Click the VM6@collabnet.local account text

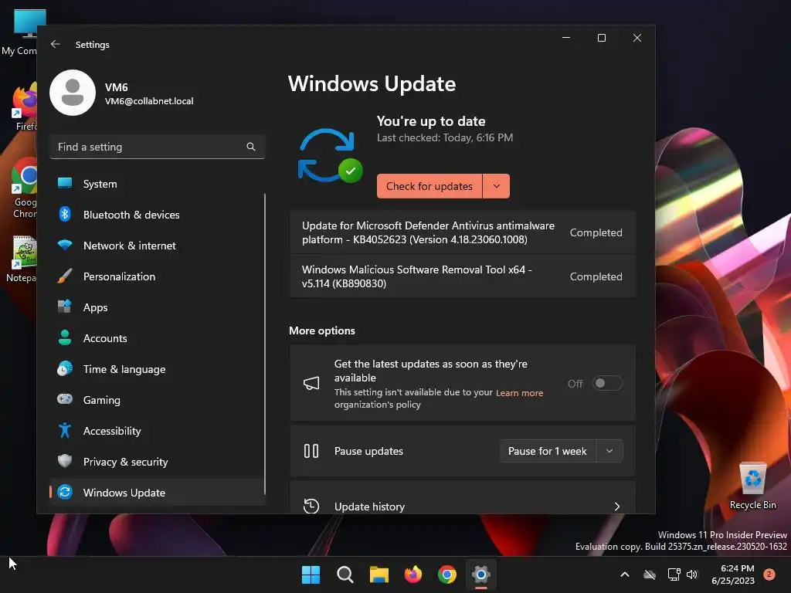point(149,101)
